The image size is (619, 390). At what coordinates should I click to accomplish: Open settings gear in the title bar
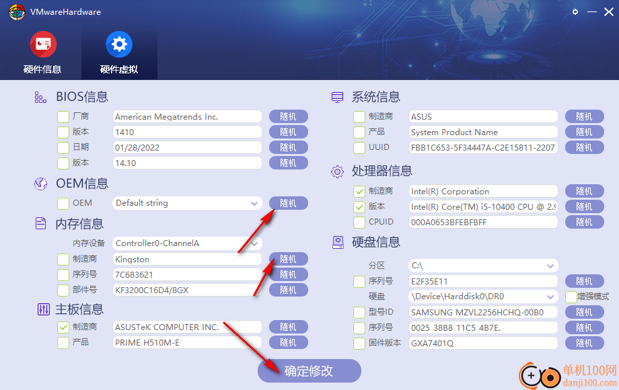click(x=575, y=12)
